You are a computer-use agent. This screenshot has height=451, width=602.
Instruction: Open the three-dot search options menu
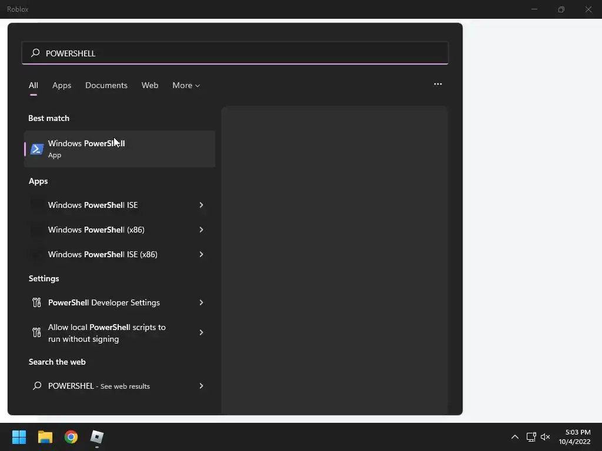[437, 84]
